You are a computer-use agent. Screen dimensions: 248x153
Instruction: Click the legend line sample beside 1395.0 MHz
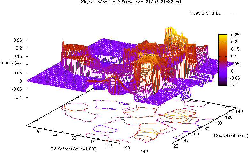(x=230, y=13)
